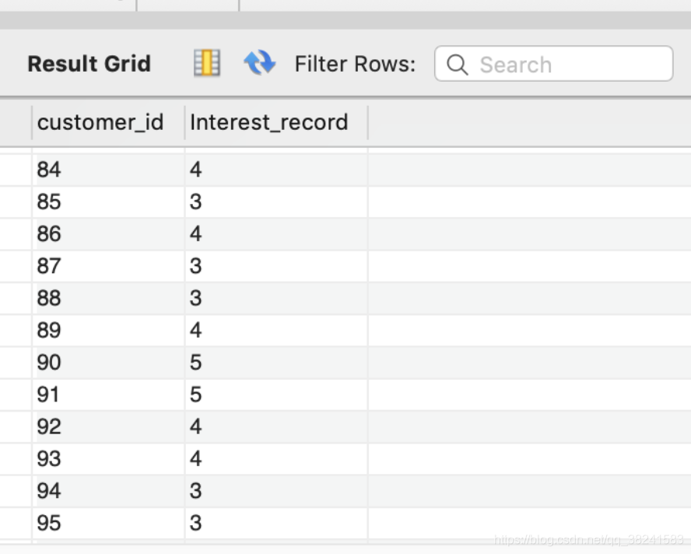Select the Result Grid label
691x554 pixels.
pos(89,64)
